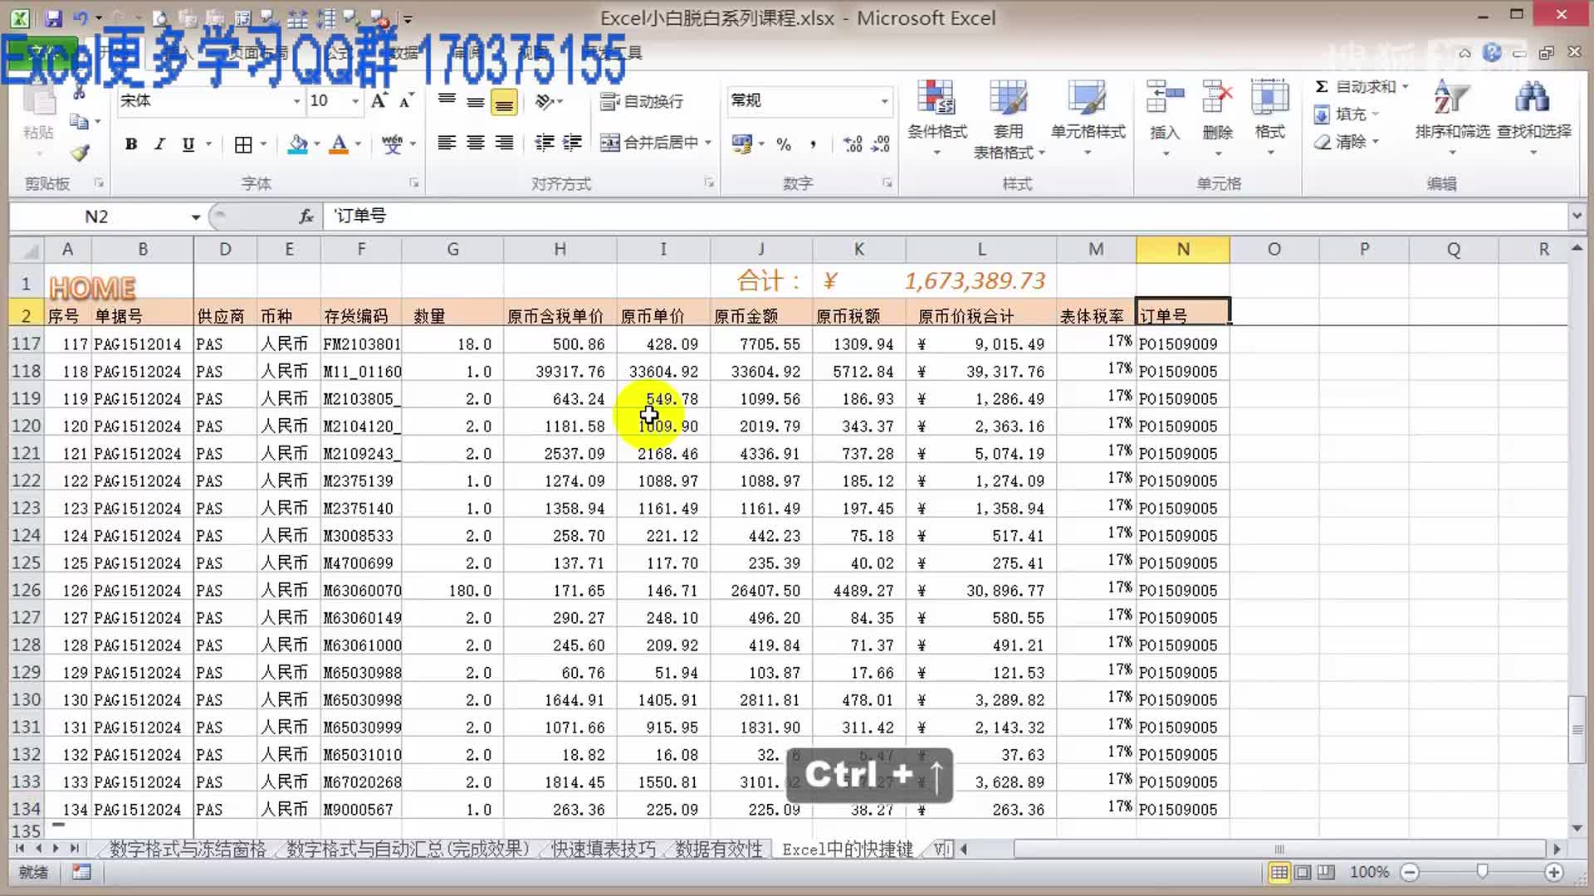Screen dimensions: 1594x896
Task: Open the font color dropdown arrow
Action: point(359,144)
